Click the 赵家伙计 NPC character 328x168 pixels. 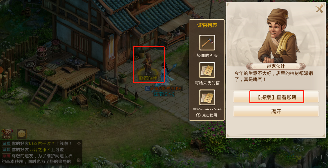tap(147, 64)
